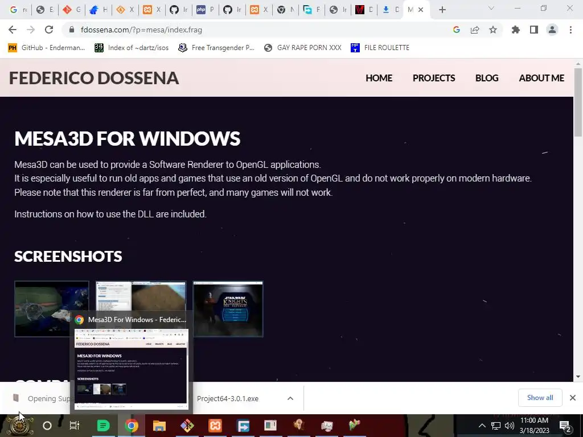
Task: Click the Google icon in address bar
Action: [456, 30]
